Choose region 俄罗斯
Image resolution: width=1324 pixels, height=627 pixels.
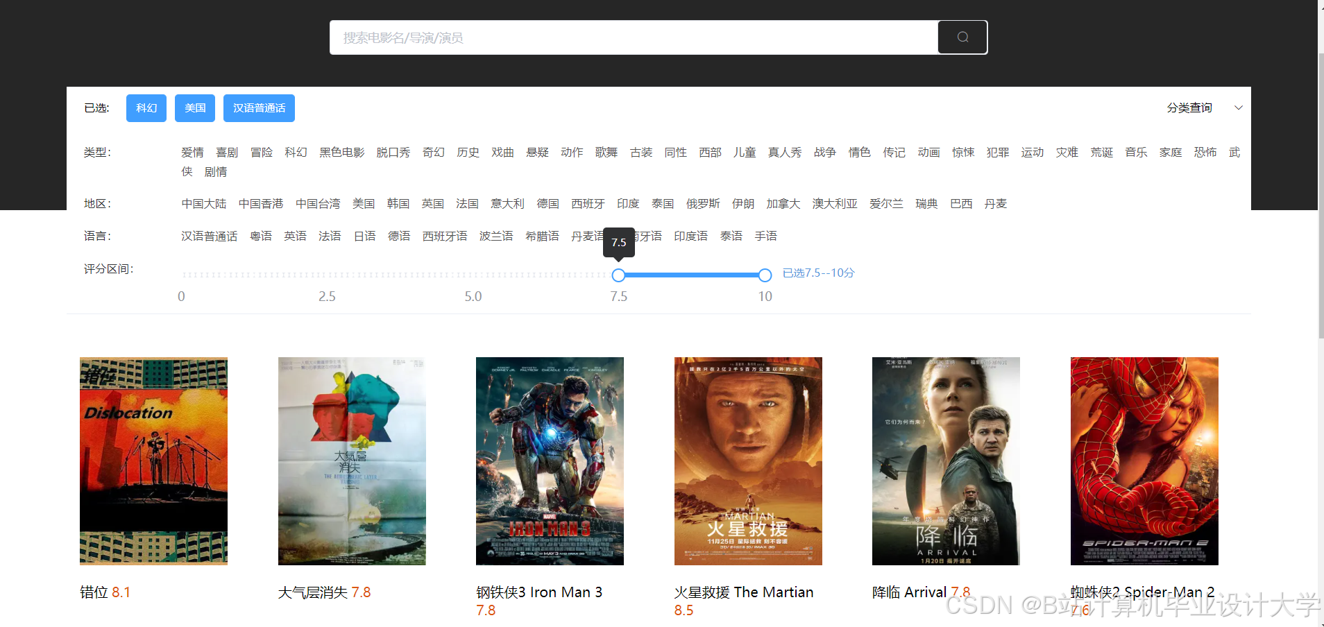[703, 204]
